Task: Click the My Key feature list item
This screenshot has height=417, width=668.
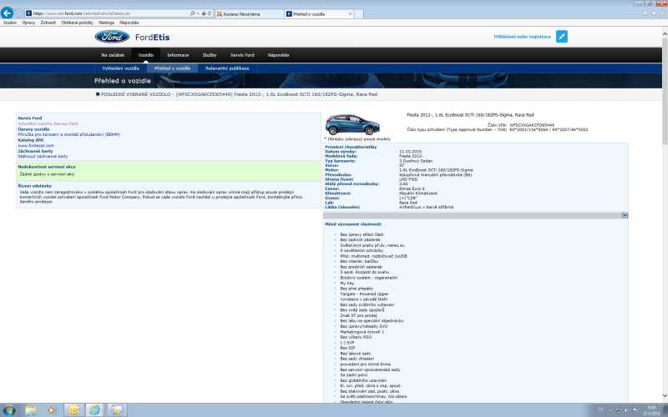Action: (x=347, y=284)
